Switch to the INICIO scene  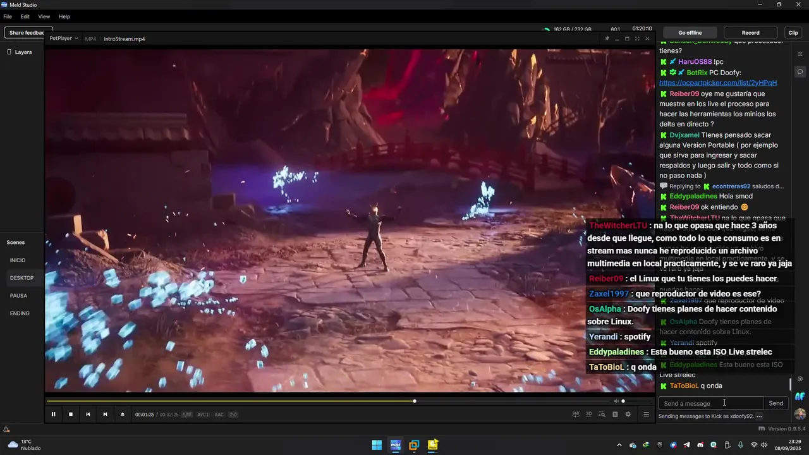(18, 260)
